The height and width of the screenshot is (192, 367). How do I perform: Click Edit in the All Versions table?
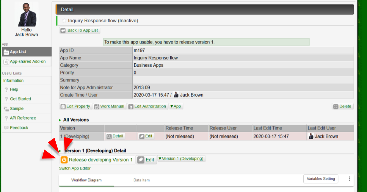click(146, 136)
